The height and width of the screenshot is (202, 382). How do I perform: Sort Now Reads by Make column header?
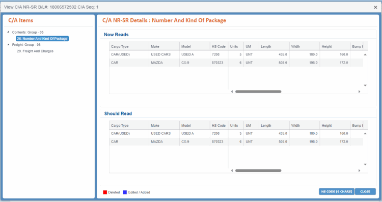coord(164,46)
